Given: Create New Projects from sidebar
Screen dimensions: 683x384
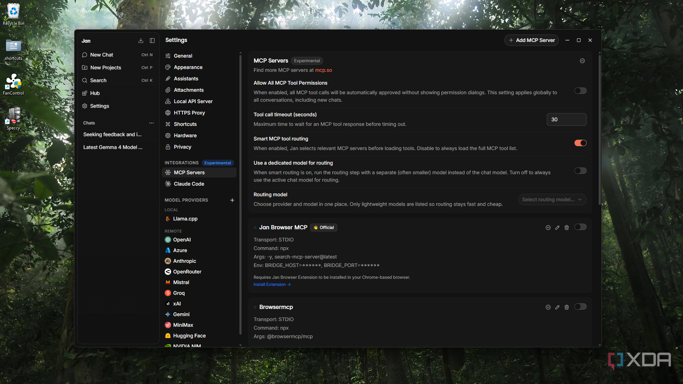Looking at the screenshot, I should tap(118, 68).
